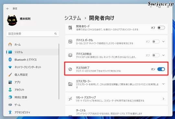The image size is (175, 119).
Task: Click the 時刻と言語 globe icon
Action: coord(10,97)
